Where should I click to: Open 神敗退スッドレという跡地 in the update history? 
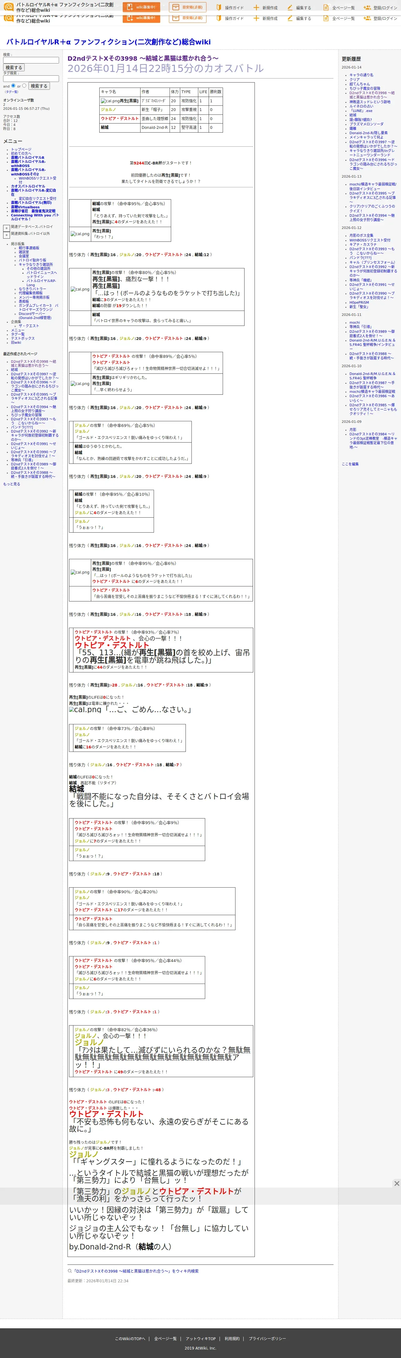click(370, 102)
